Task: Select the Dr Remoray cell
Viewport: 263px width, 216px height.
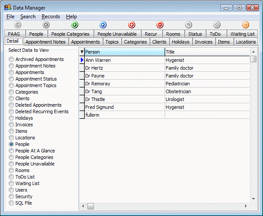Action: [x=125, y=84]
